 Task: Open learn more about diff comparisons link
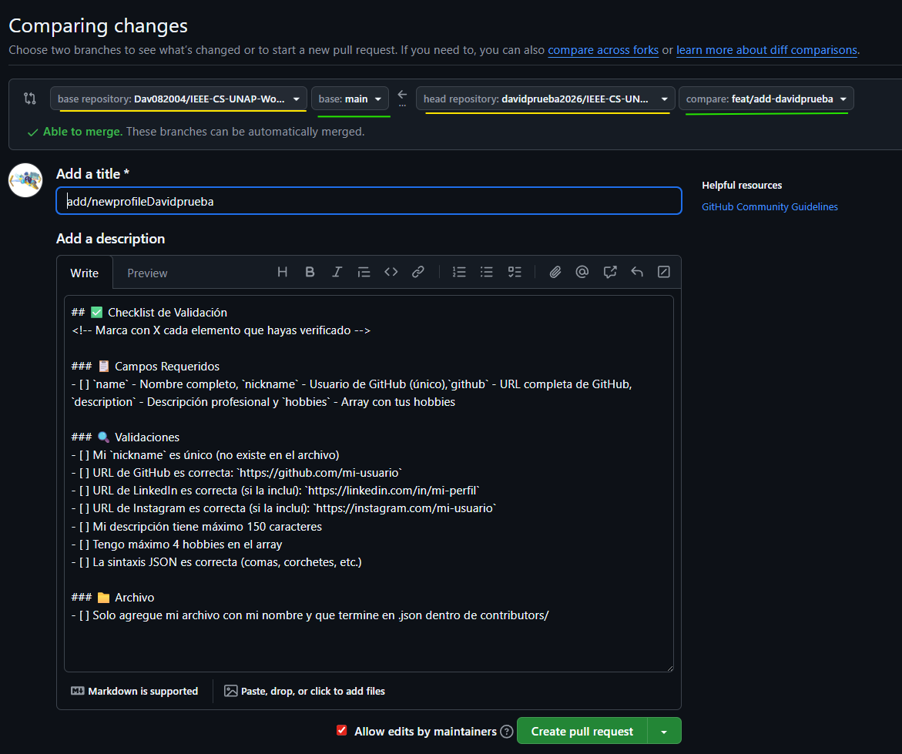pos(766,50)
